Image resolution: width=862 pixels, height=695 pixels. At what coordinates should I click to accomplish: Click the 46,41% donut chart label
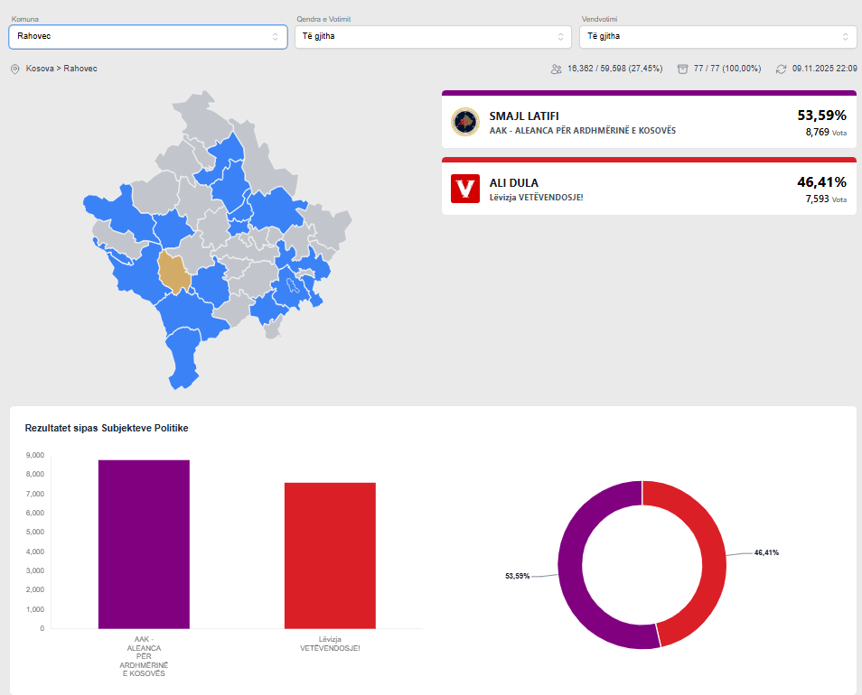tap(766, 552)
